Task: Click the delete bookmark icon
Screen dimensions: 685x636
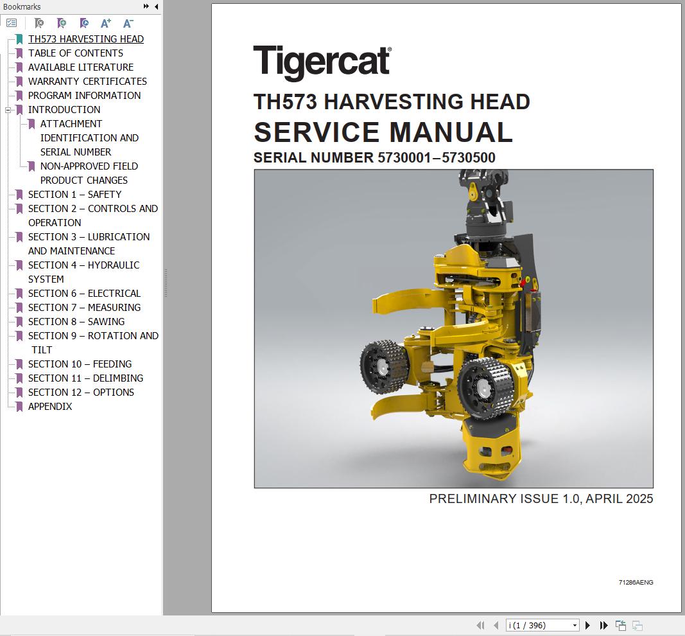Action: (x=39, y=22)
